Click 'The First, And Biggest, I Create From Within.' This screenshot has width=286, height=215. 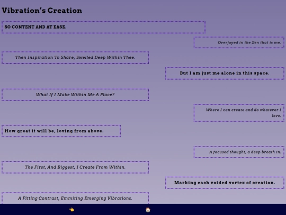point(75,167)
